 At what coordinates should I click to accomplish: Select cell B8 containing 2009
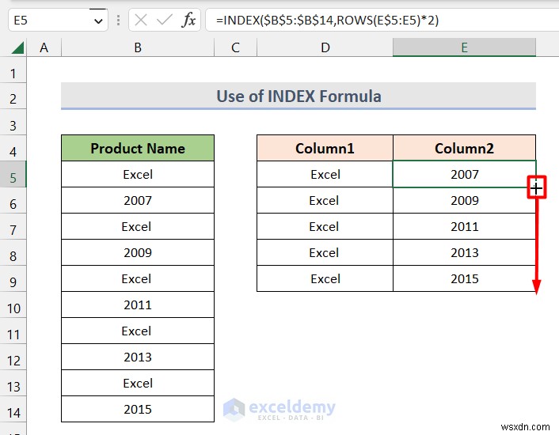click(138, 253)
